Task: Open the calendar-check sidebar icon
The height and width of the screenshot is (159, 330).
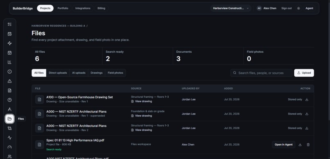Action: coord(9,53)
